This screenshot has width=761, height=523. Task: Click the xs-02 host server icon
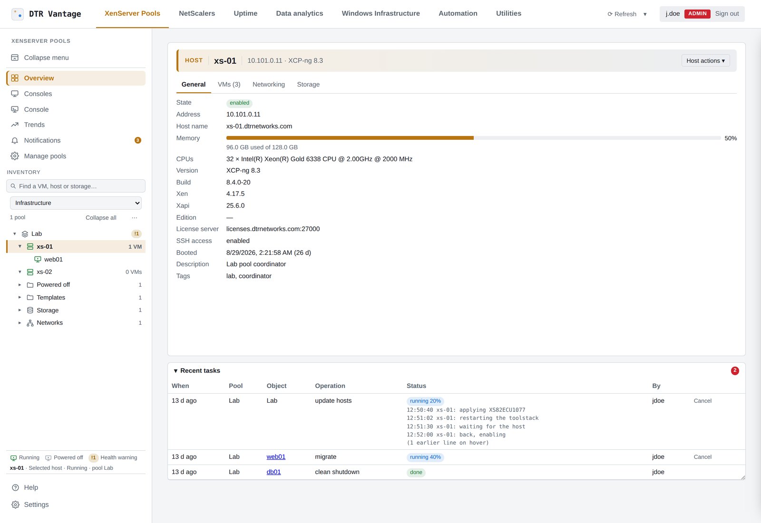pyautogui.click(x=30, y=272)
